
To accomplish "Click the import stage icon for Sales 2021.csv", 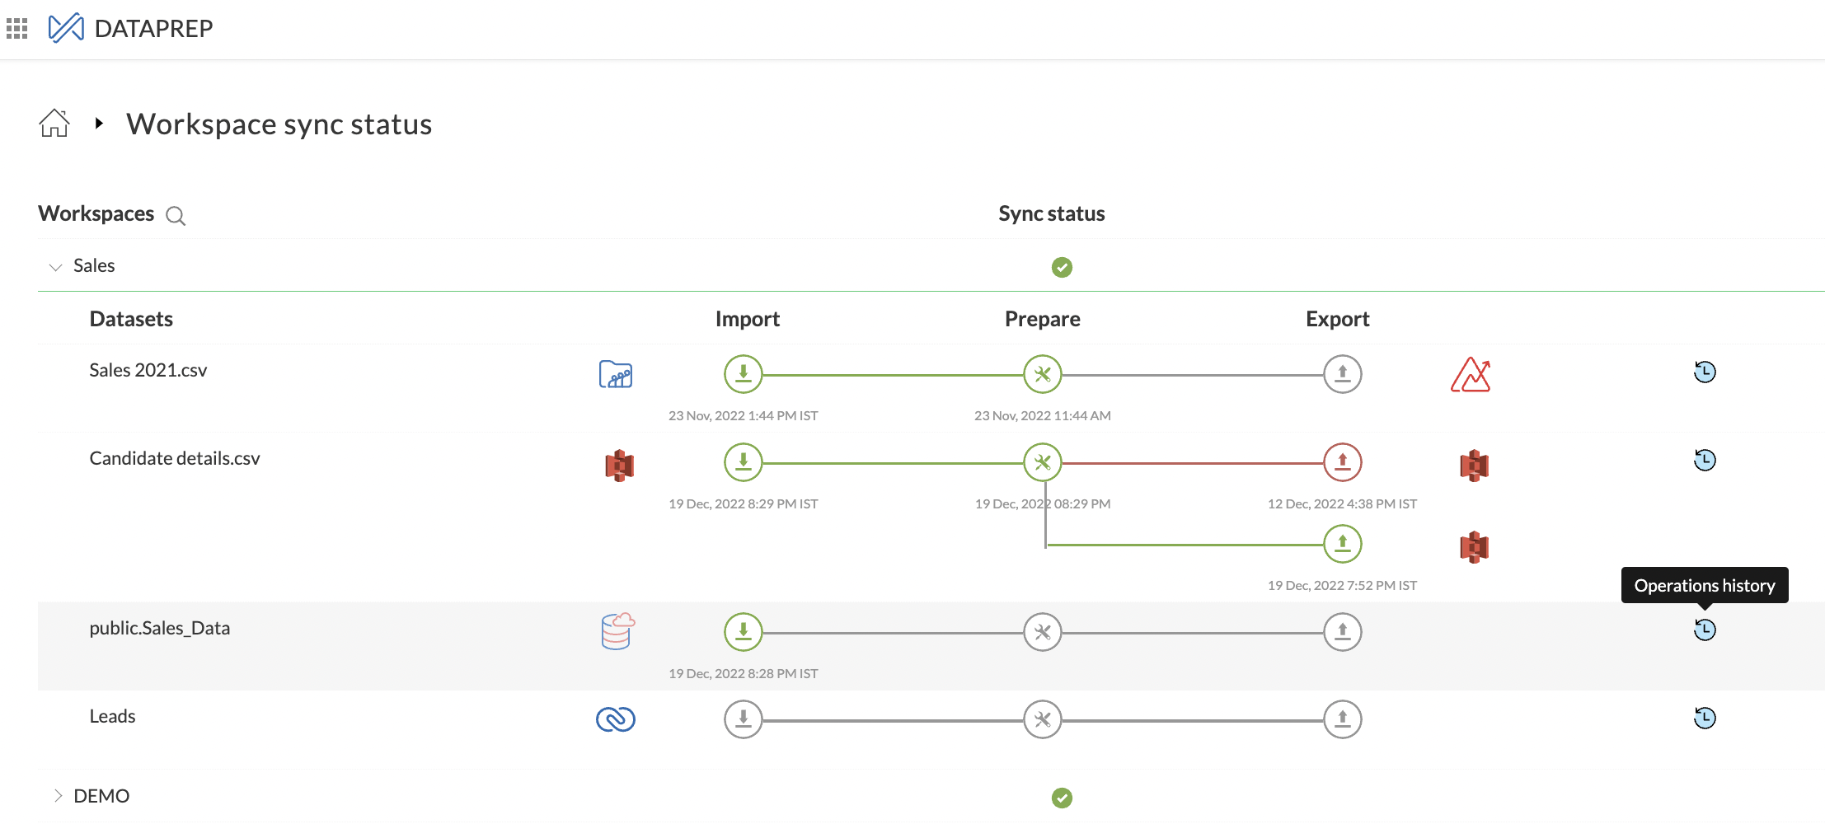I will coord(743,374).
